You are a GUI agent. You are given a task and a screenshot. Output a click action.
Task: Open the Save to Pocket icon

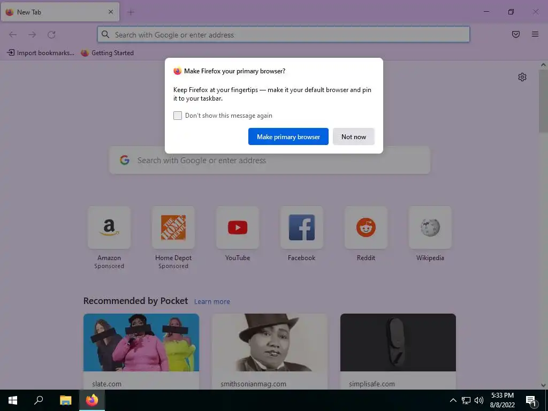pyautogui.click(x=516, y=34)
